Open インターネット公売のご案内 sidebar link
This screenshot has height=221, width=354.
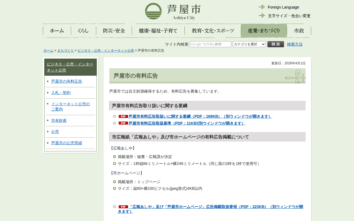point(71,107)
